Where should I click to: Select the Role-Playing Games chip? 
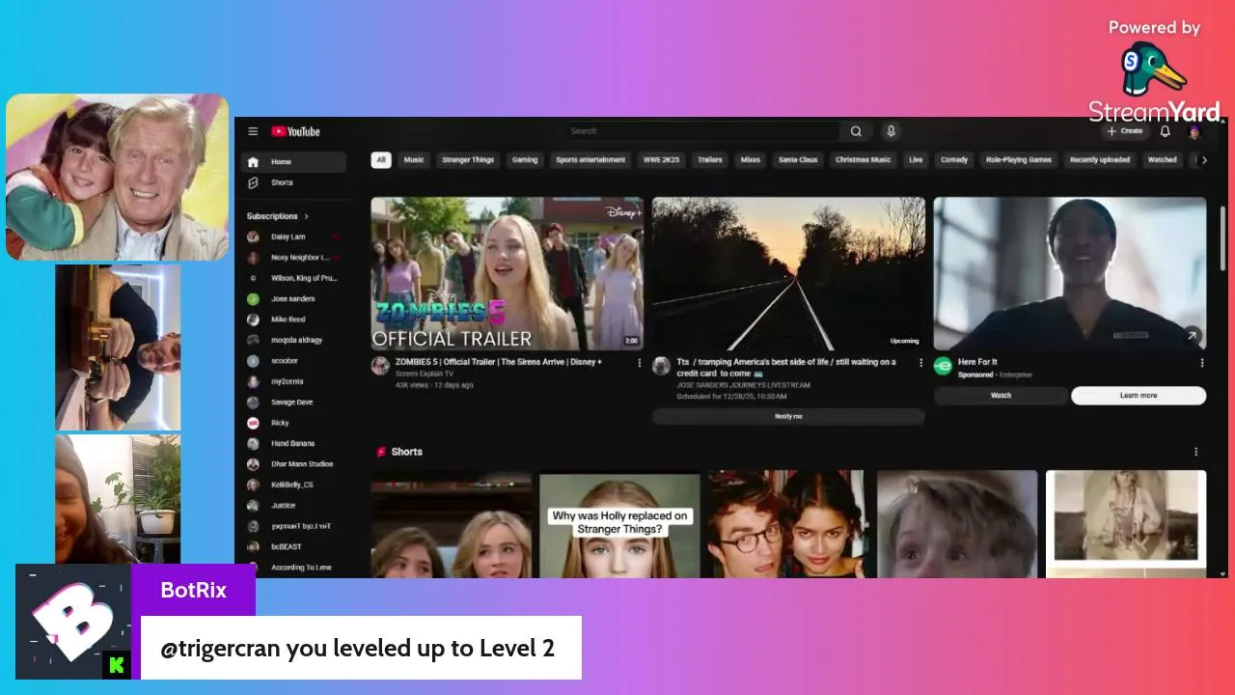1019,160
